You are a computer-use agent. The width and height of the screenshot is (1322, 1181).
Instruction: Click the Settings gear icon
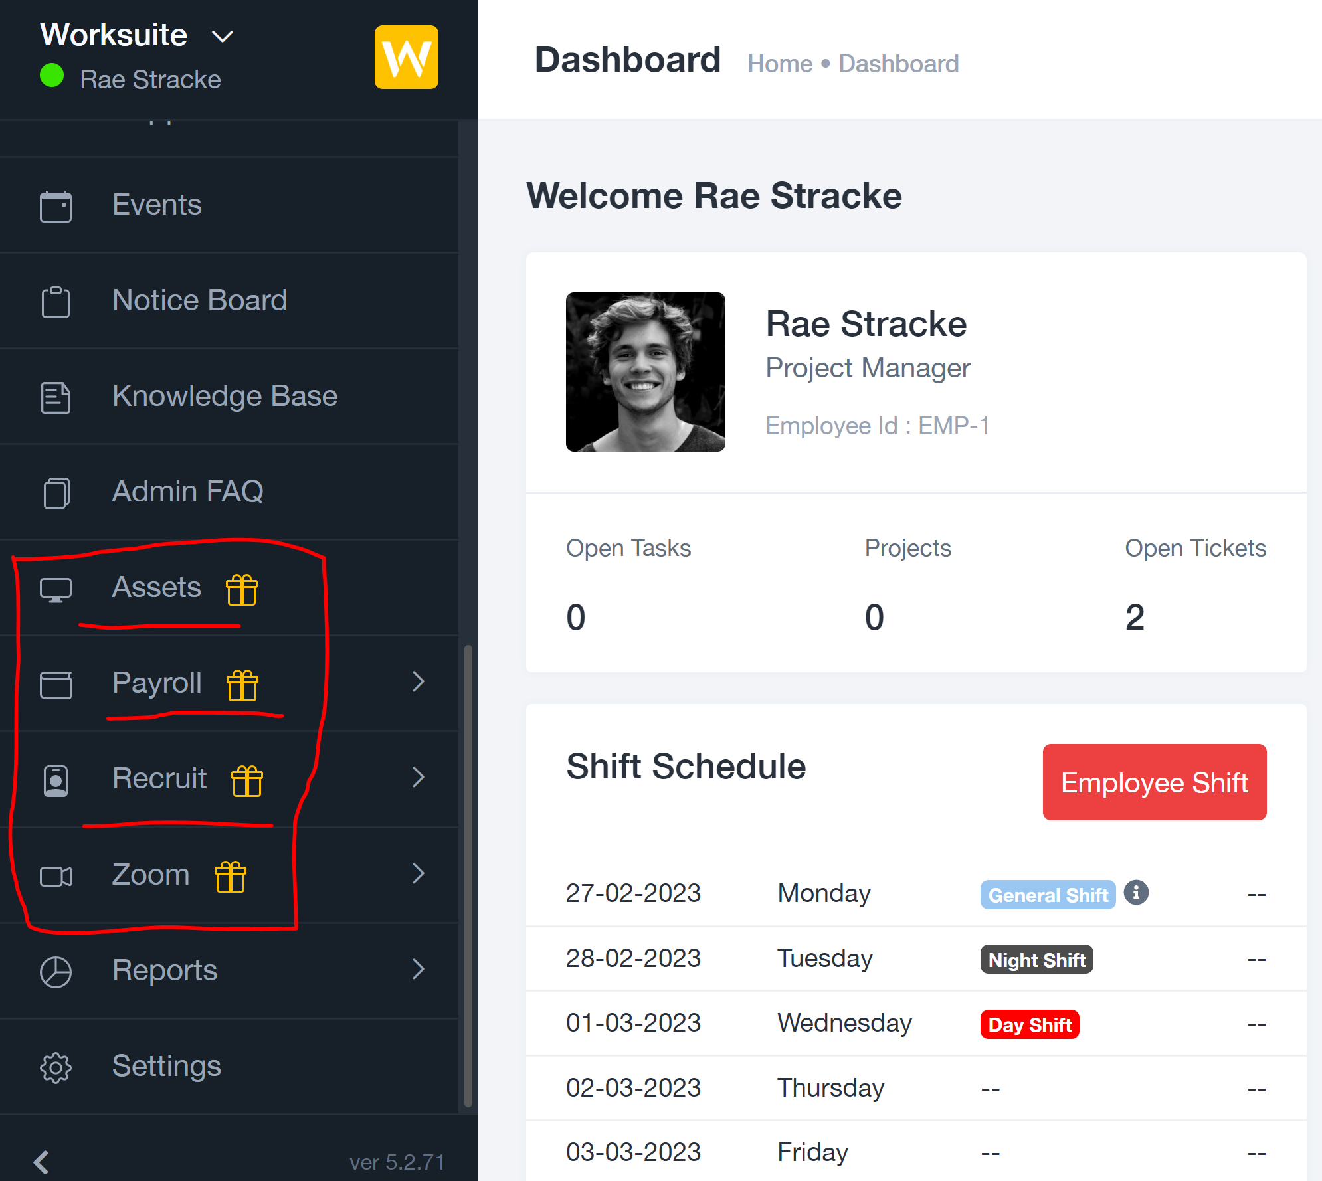coord(56,1067)
